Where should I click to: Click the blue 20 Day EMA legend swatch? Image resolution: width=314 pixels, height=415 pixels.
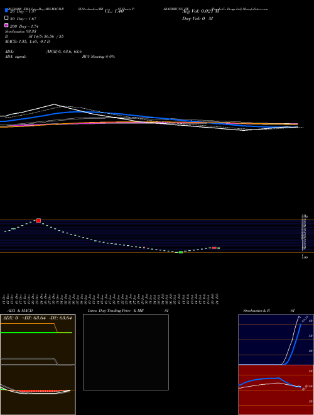click(x=6, y=10)
